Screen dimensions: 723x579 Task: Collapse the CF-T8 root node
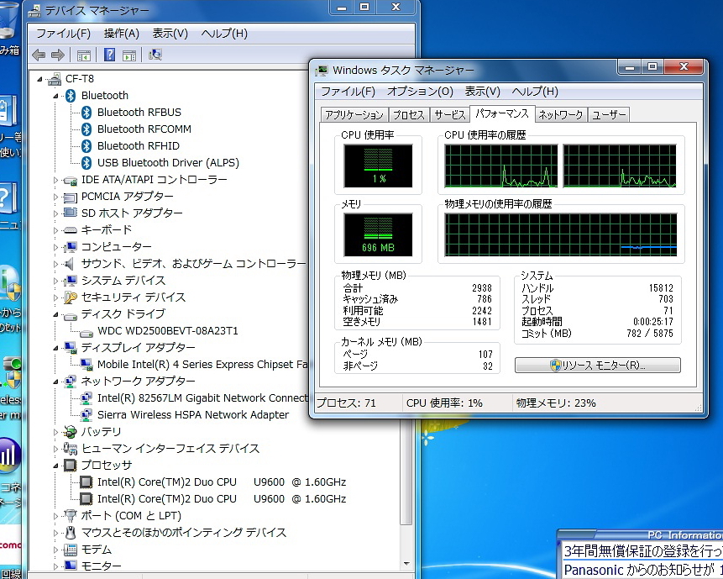39,79
